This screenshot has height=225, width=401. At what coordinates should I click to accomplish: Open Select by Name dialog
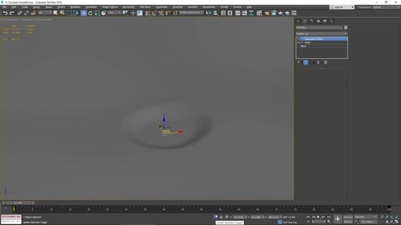pyautogui.click(x=62, y=13)
